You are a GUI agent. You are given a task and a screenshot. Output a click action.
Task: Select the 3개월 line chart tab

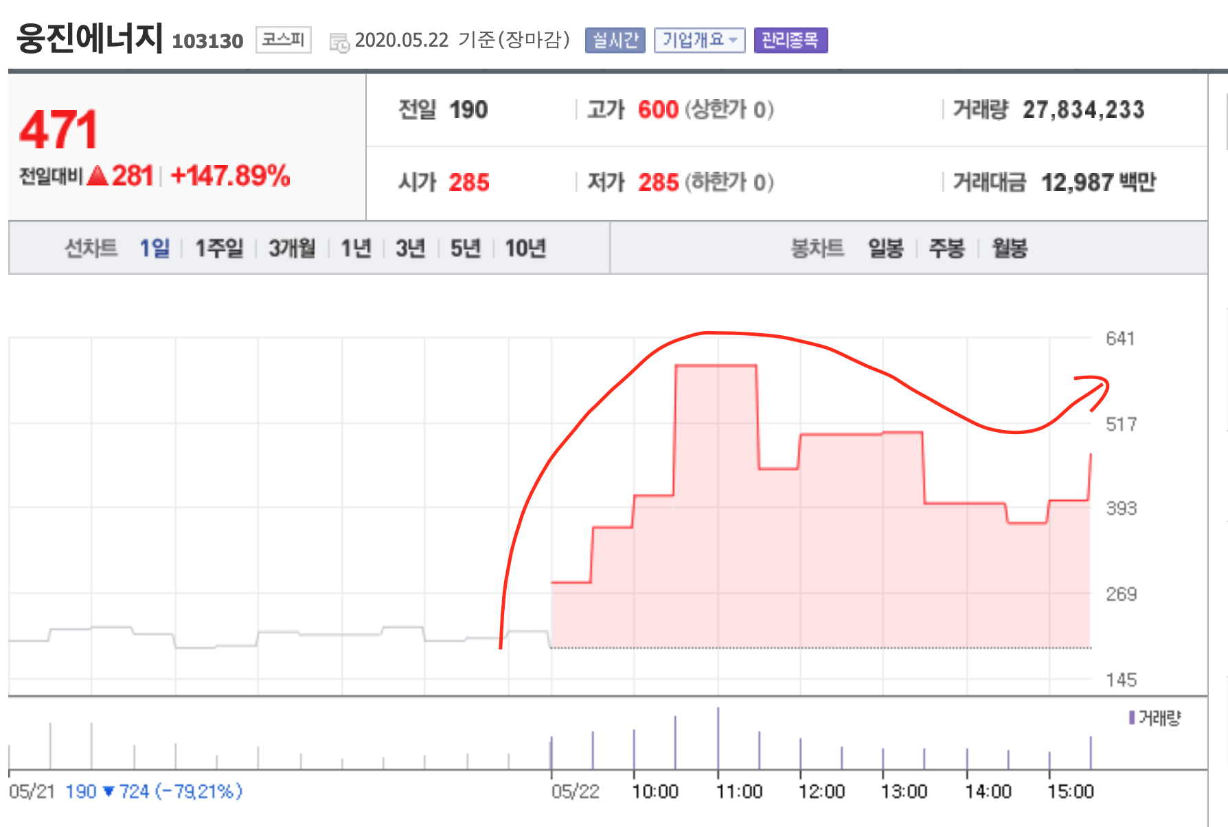click(x=292, y=248)
